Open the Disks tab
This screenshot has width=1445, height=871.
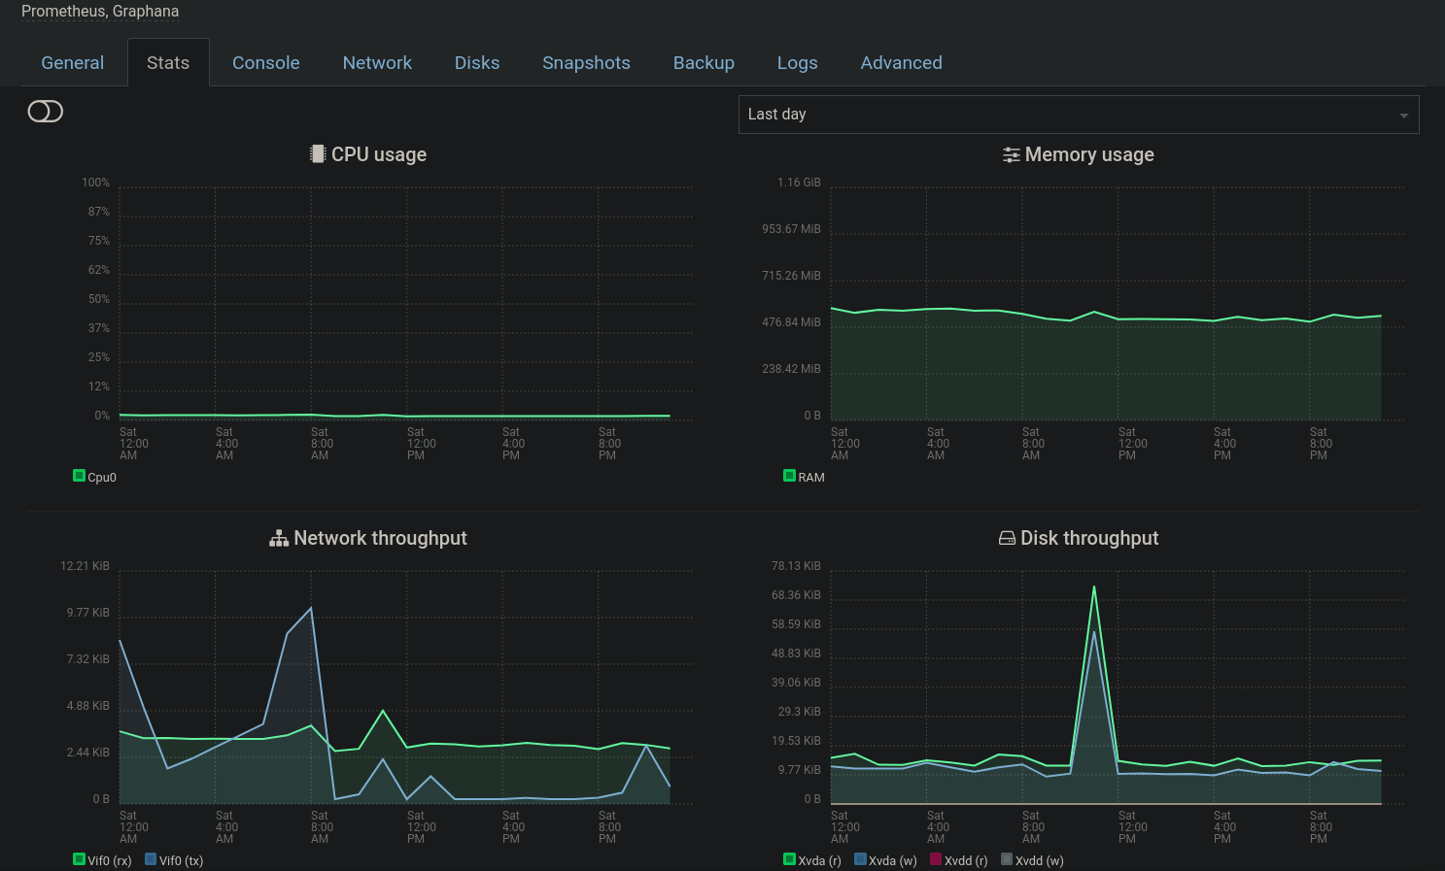[476, 63]
